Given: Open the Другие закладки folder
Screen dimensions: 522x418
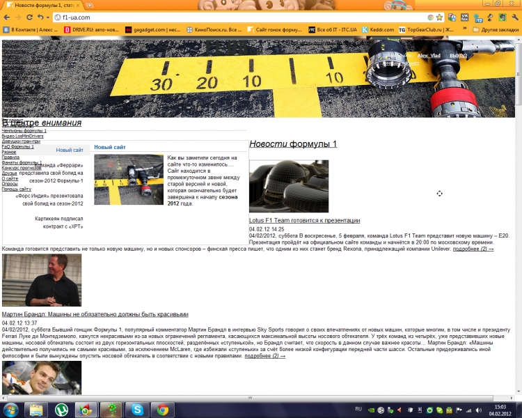Looking at the screenshot, I should coord(496,30).
